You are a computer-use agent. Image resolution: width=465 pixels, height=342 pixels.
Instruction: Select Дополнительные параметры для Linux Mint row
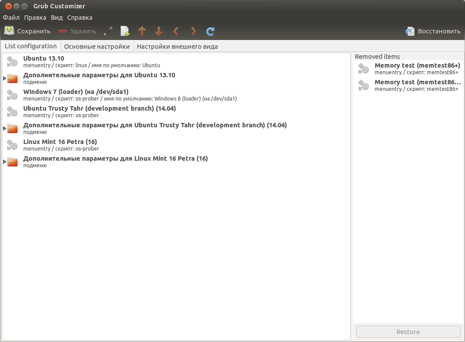176,162
